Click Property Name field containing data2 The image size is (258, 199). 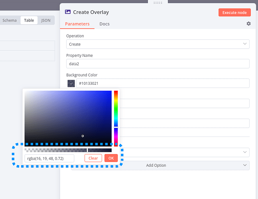158,64
